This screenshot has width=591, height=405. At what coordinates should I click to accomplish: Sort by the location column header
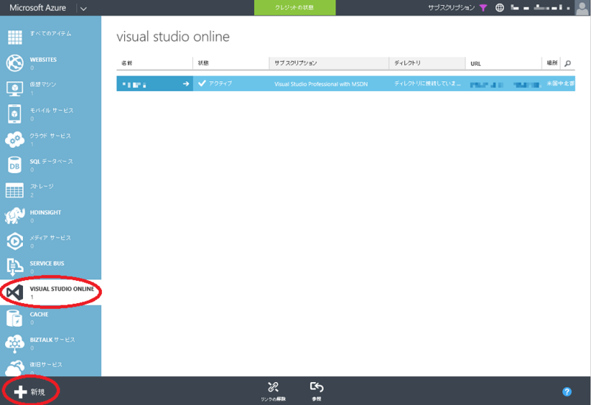551,64
